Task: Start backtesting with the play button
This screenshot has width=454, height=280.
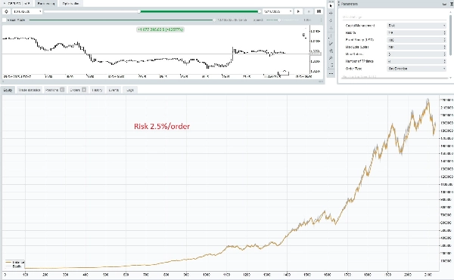Action: coord(298,11)
